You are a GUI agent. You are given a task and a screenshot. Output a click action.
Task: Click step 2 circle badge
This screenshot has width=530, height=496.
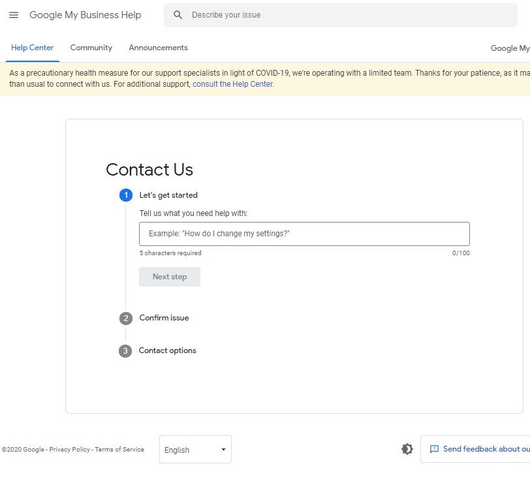coord(126,318)
